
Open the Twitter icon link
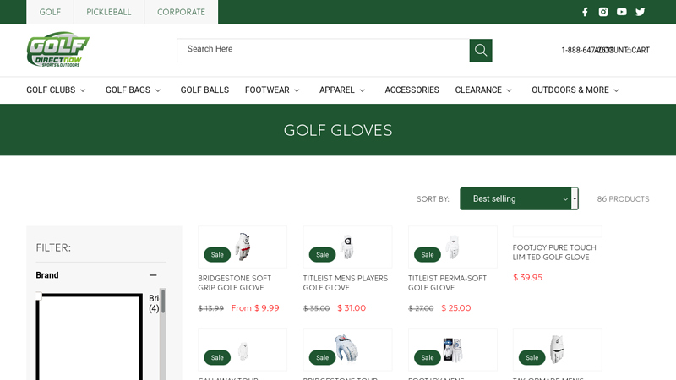click(x=641, y=12)
